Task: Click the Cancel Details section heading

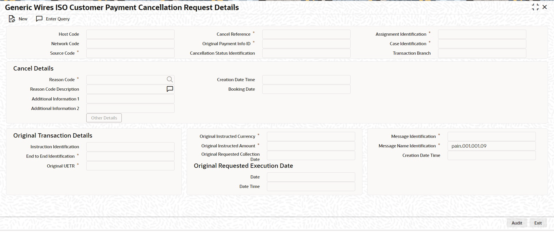Action: [33, 69]
